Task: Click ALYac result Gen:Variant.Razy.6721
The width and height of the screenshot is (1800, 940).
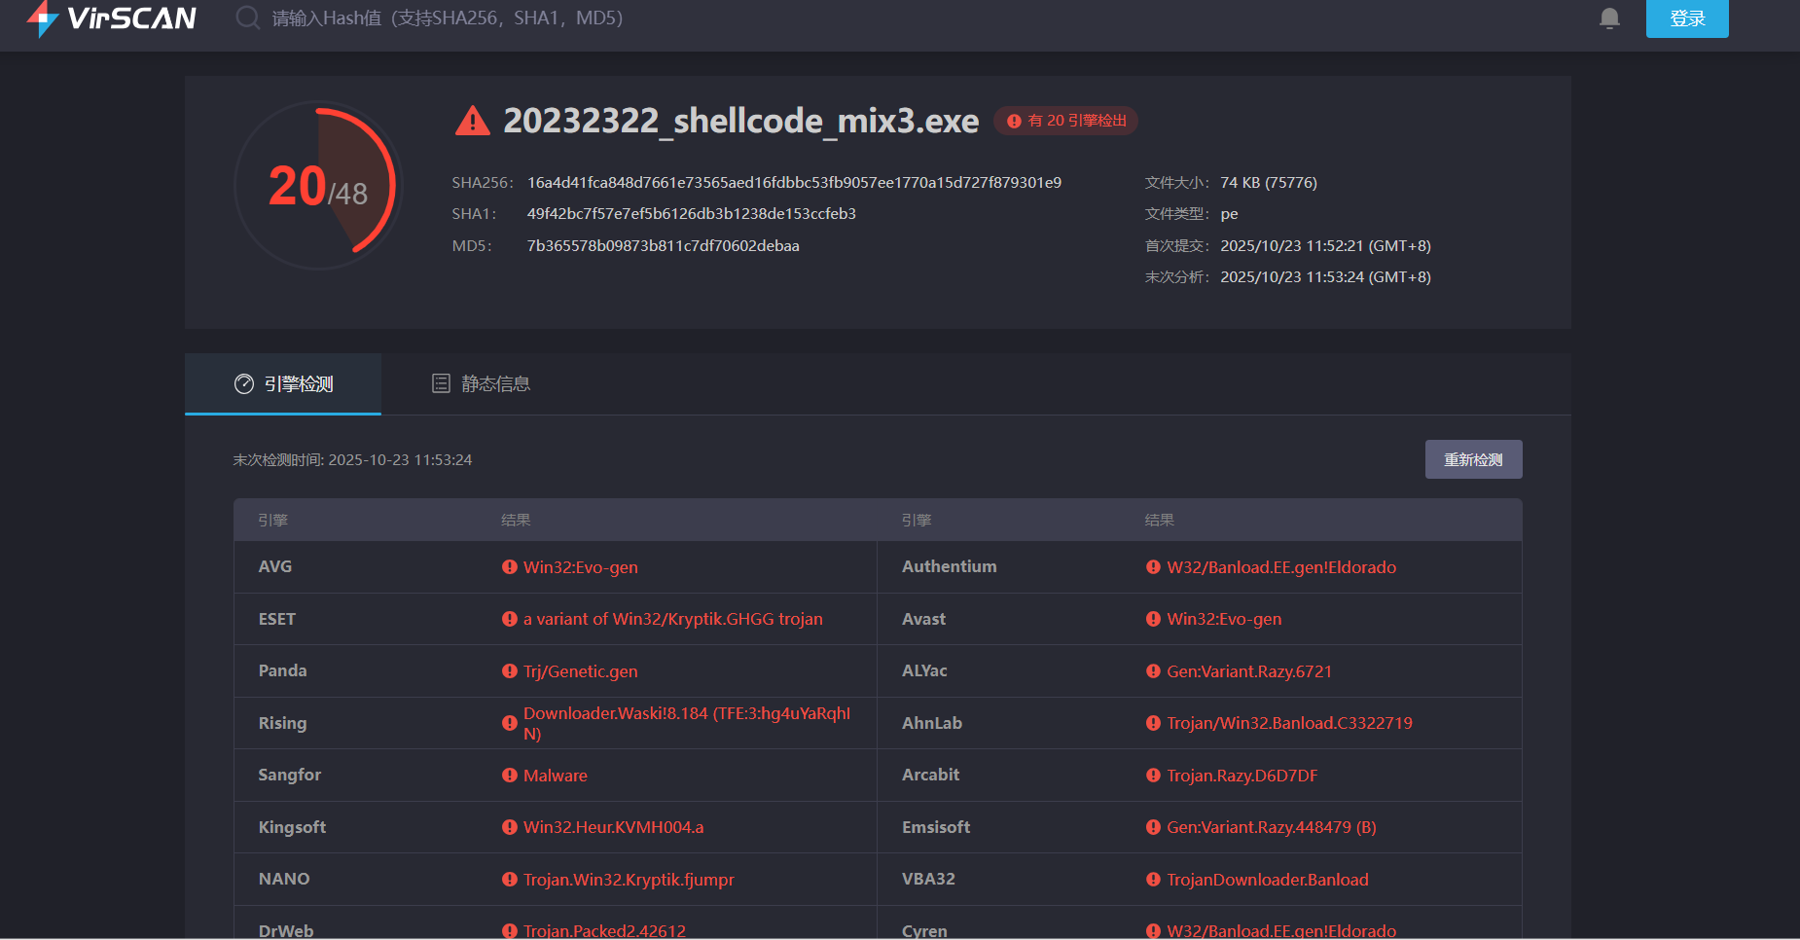Action: 1249,671
